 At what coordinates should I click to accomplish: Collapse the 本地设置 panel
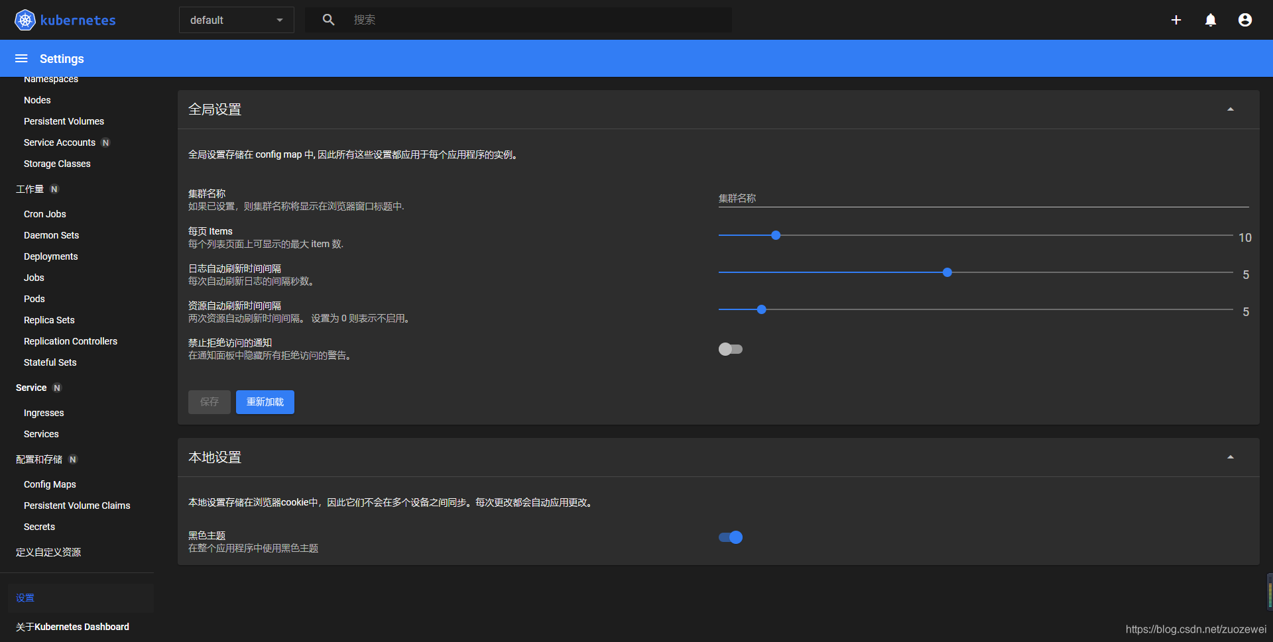click(1231, 457)
